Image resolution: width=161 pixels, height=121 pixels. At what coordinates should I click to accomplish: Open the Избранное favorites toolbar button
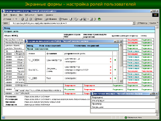(51, 19)
